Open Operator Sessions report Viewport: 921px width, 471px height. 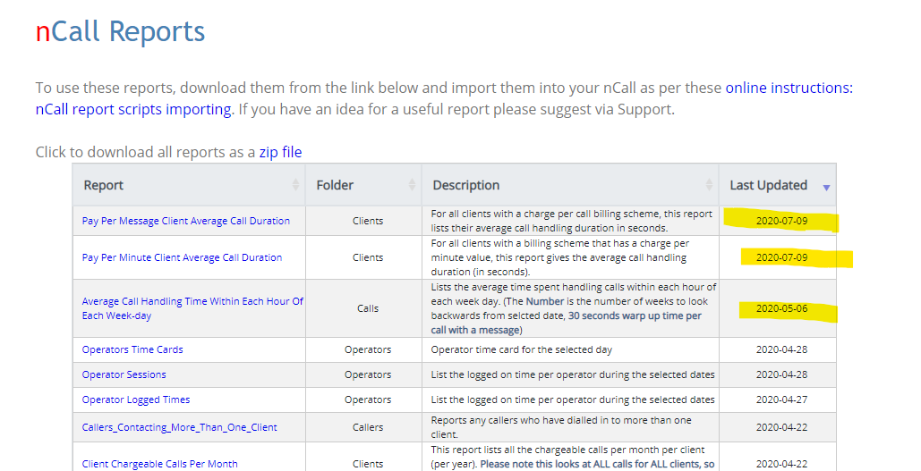pos(124,374)
